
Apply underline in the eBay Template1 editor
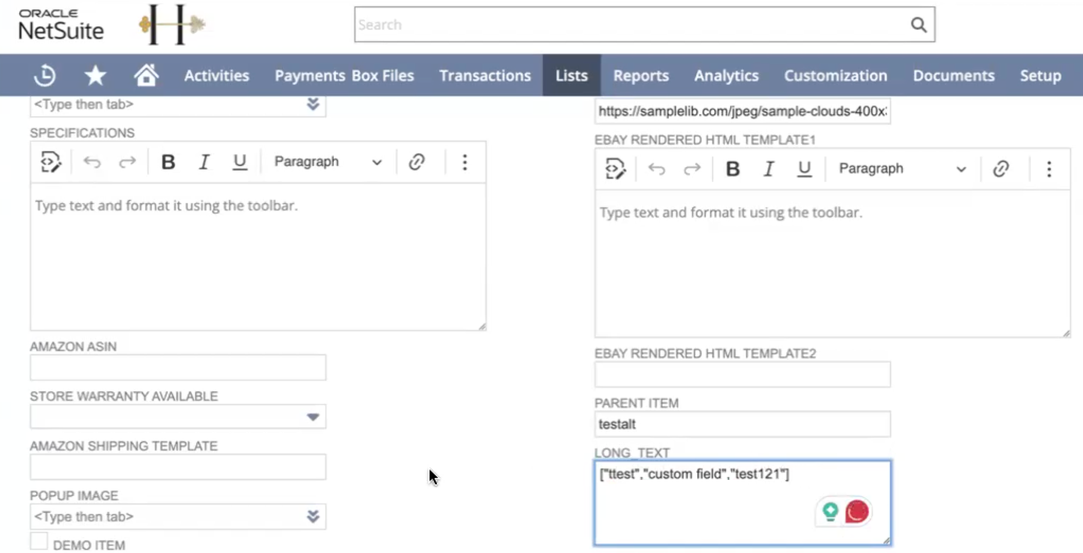point(804,169)
